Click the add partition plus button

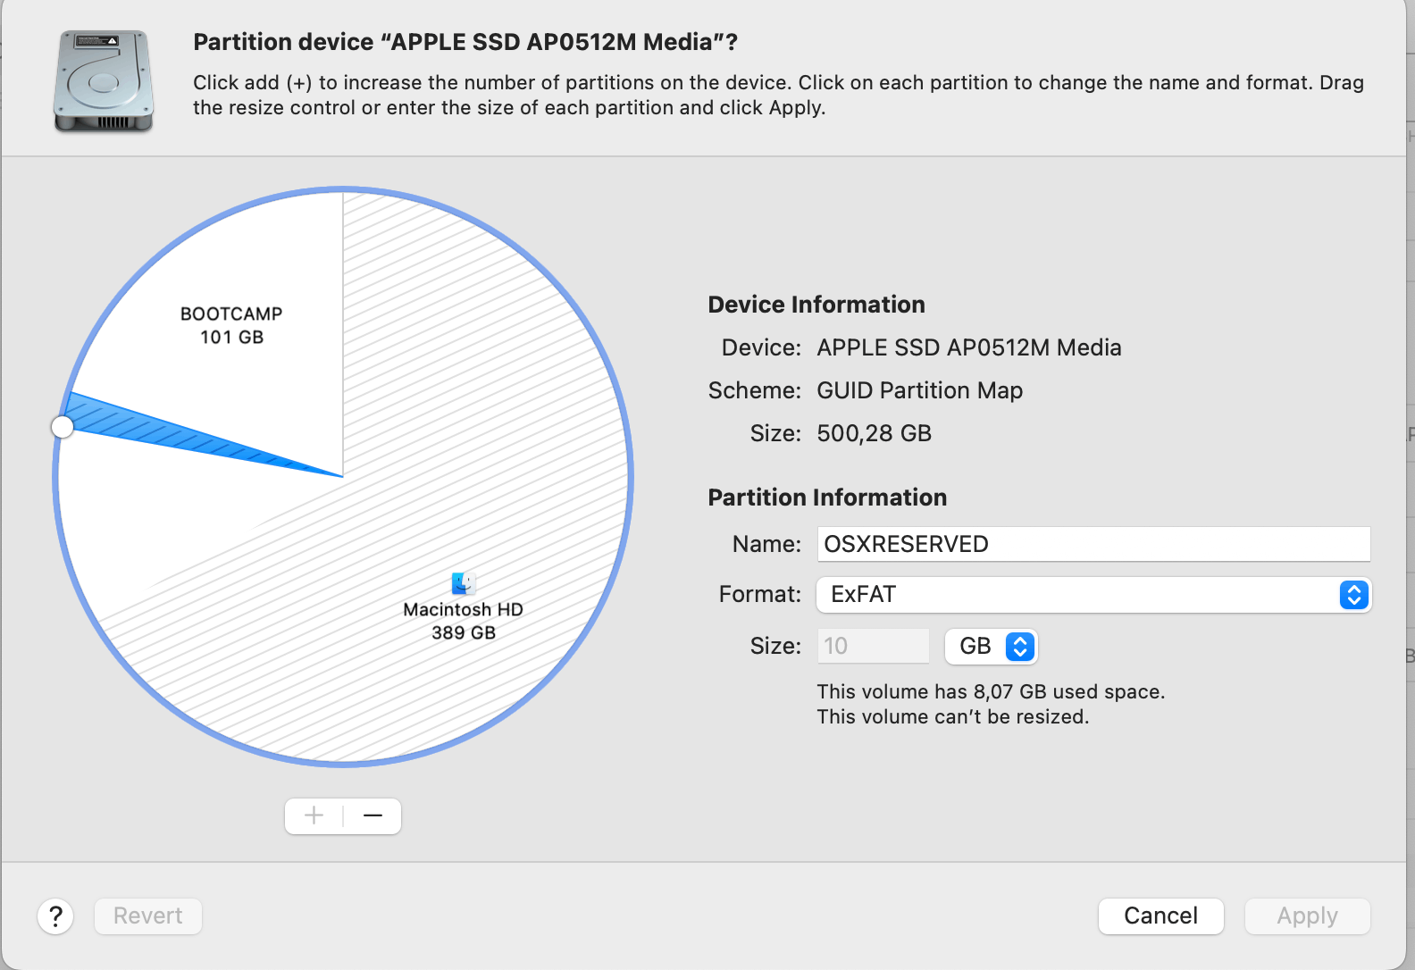tap(314, 815)
